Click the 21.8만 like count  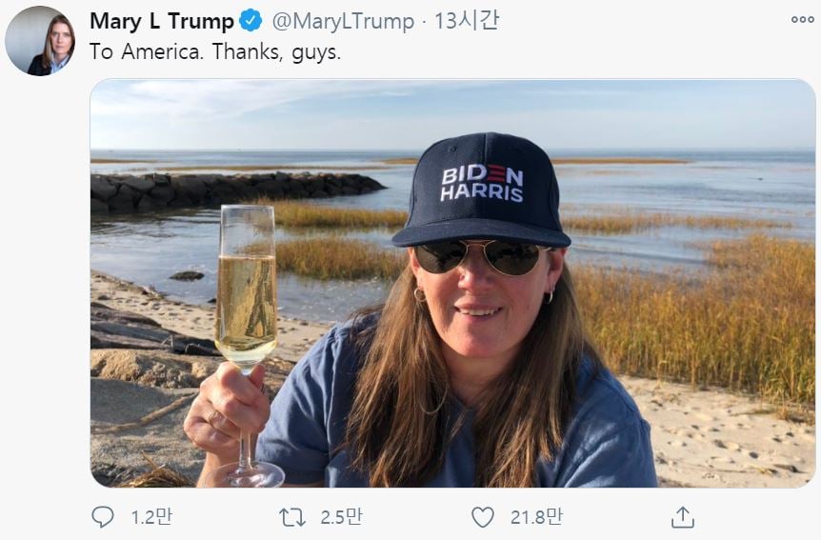point(536,517)
